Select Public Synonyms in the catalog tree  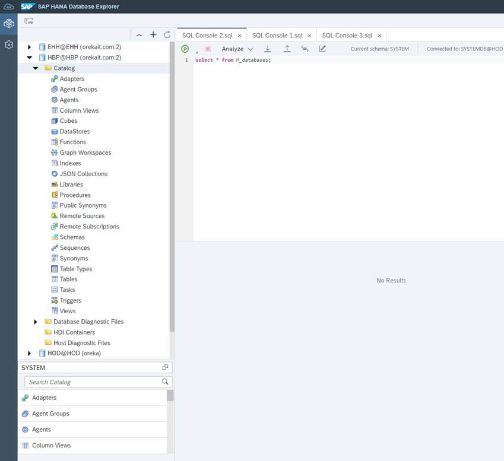(x=83, y=205)
